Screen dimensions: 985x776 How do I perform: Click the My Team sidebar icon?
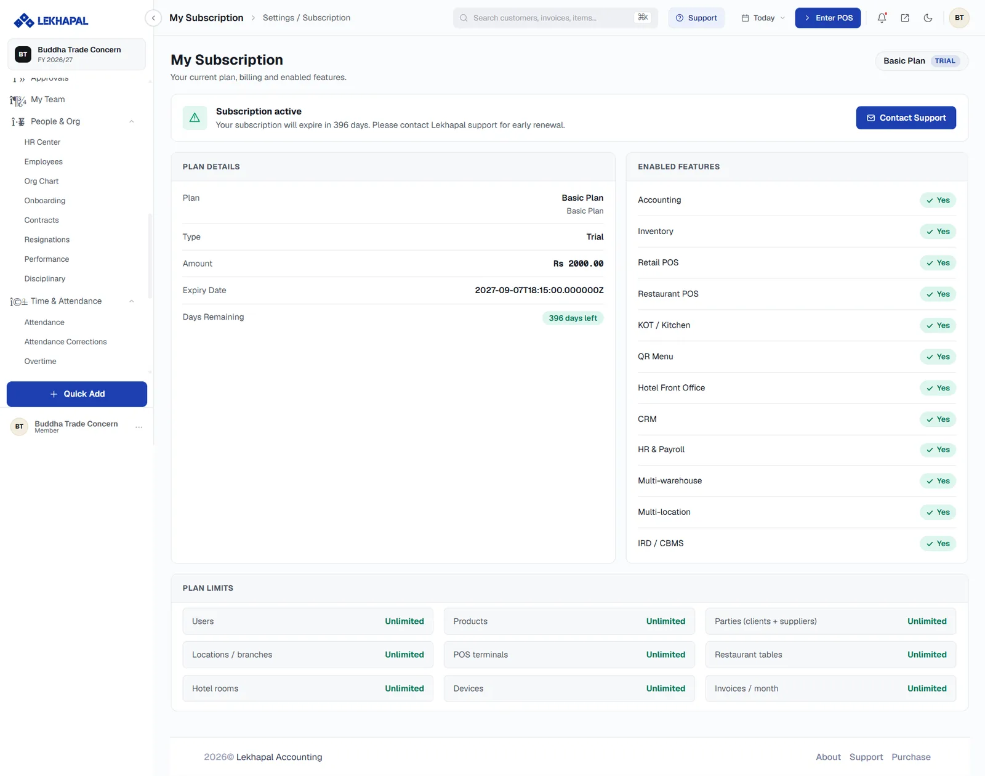tap(18, 100)
